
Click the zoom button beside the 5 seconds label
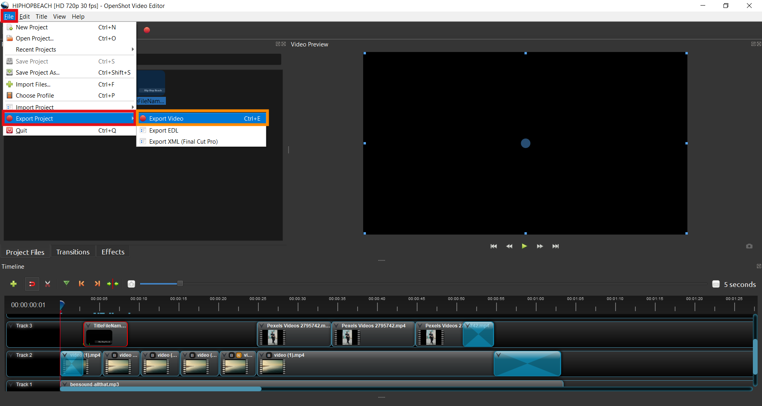[716, 284]
